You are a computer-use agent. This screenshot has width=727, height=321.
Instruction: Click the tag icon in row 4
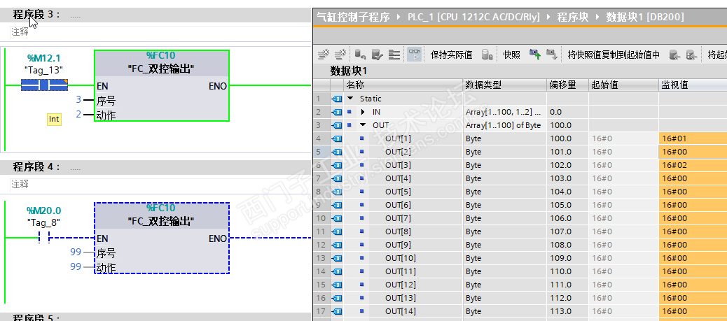point(337,138)
